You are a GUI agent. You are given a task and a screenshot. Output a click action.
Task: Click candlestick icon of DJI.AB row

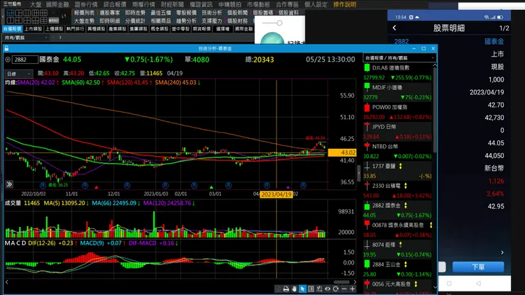tap(367, 67)
